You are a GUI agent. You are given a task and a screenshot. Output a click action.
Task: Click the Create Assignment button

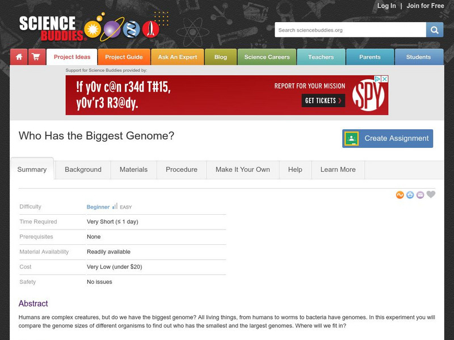pos(388,138)
